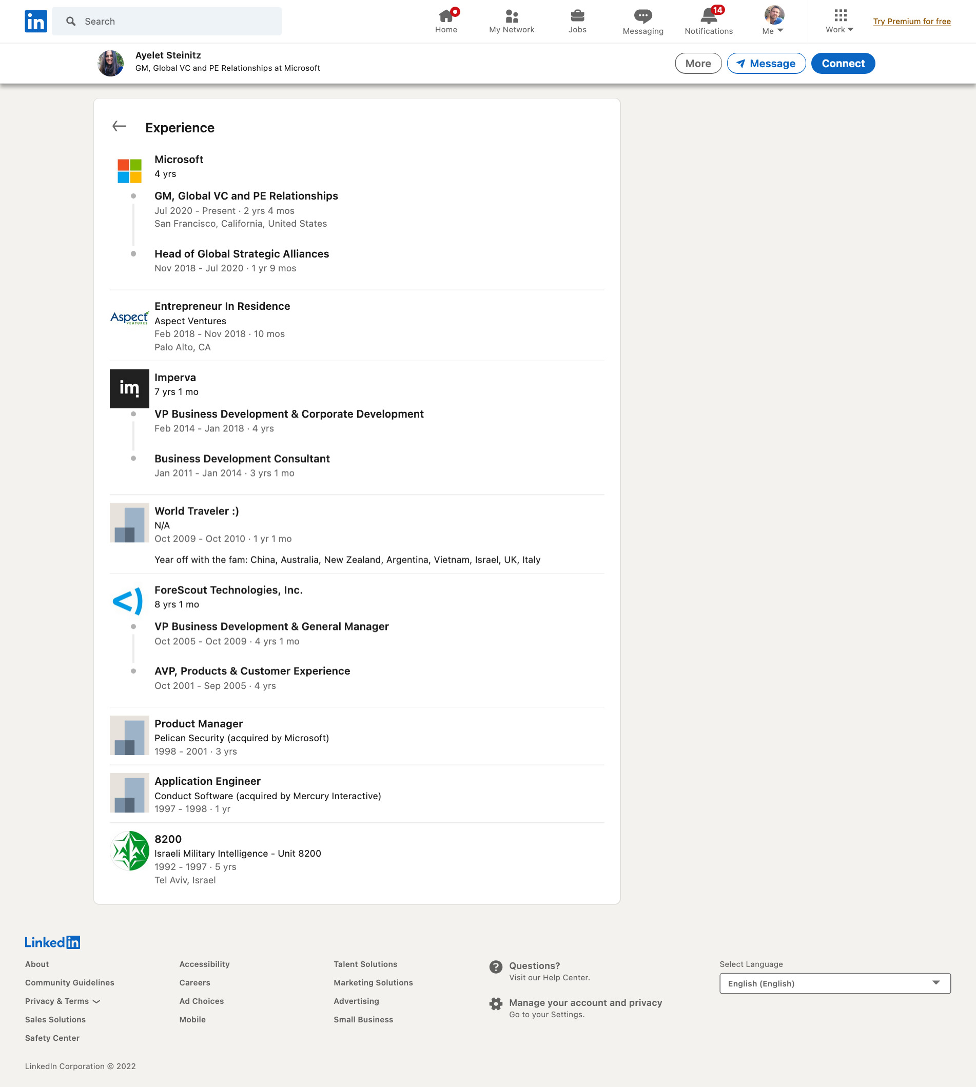The width and height of the screenshot is (976, 1087).
Task: Open Advertising footer link
Action: pyautogui.click(x=356, y=1001)
